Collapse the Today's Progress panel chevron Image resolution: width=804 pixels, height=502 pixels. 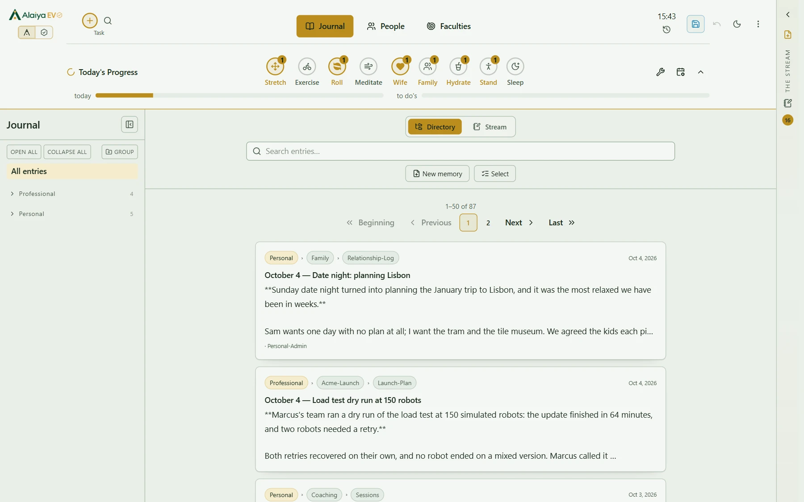700,72
